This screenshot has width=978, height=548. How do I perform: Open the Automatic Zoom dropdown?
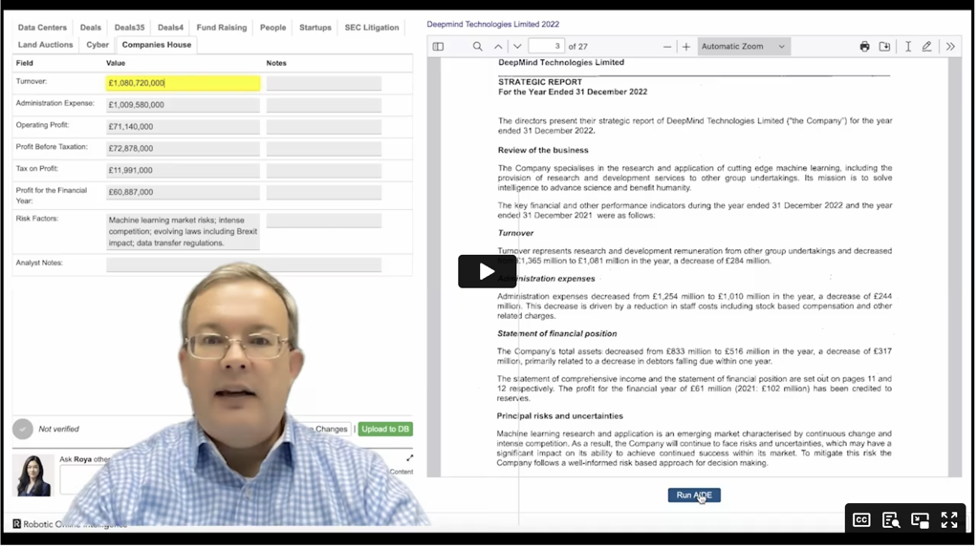(746, 47)
